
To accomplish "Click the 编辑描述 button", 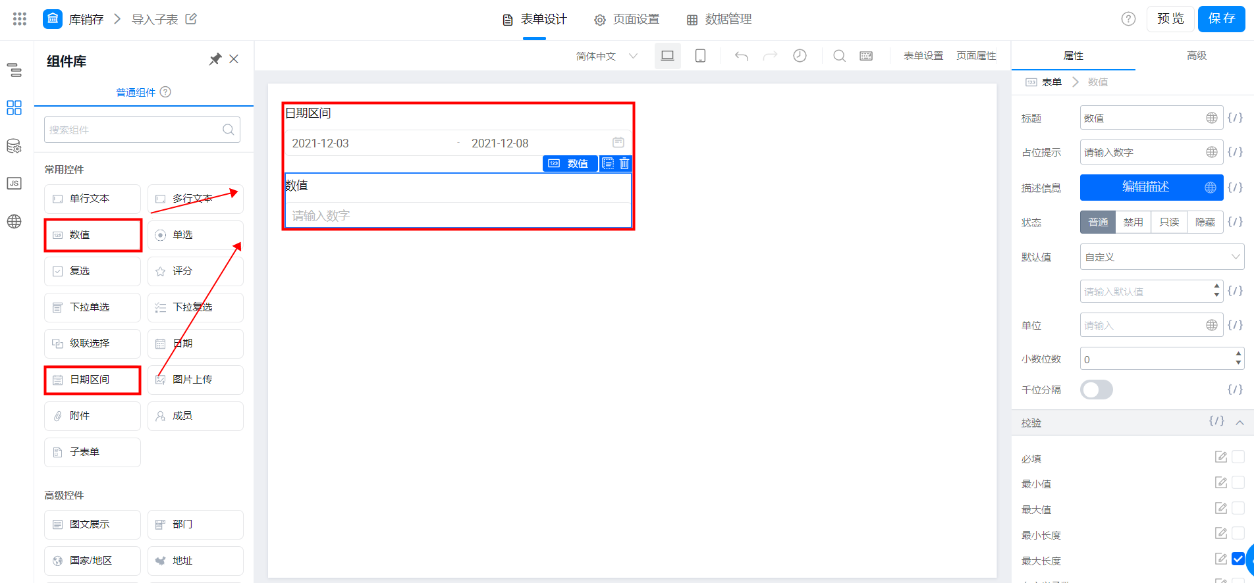I will pyautogui.click(x=1152, y=188).
